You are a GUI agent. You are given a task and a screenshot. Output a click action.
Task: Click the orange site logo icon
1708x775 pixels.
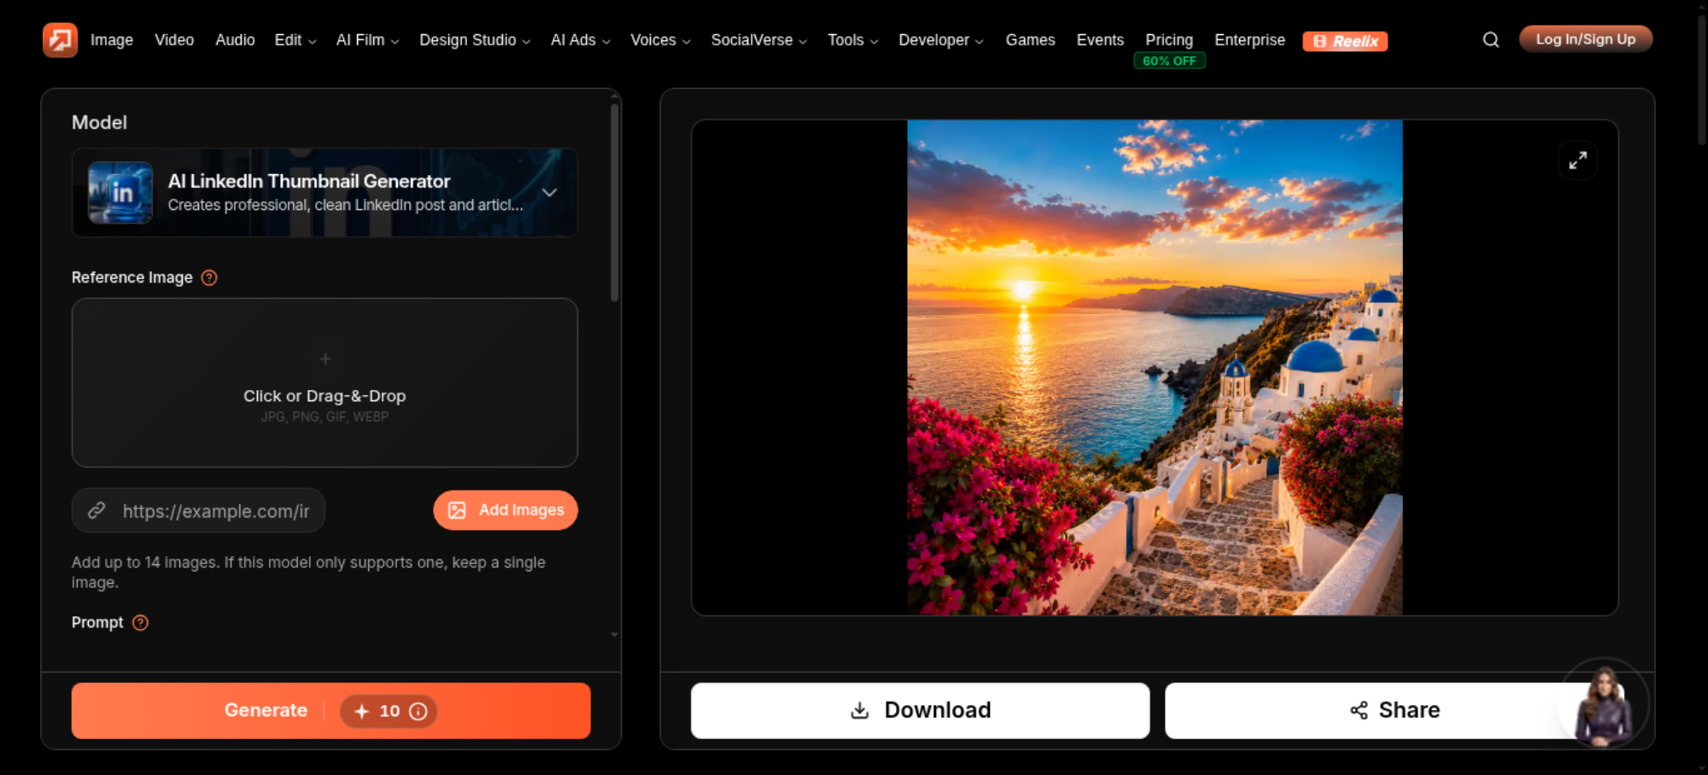[60, 39]
